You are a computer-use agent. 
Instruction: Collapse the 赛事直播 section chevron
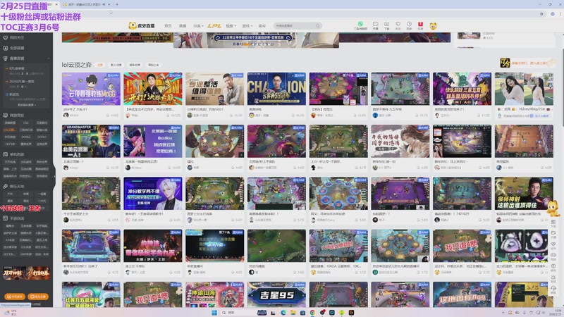pyautogui.click(x=49, y=58)
